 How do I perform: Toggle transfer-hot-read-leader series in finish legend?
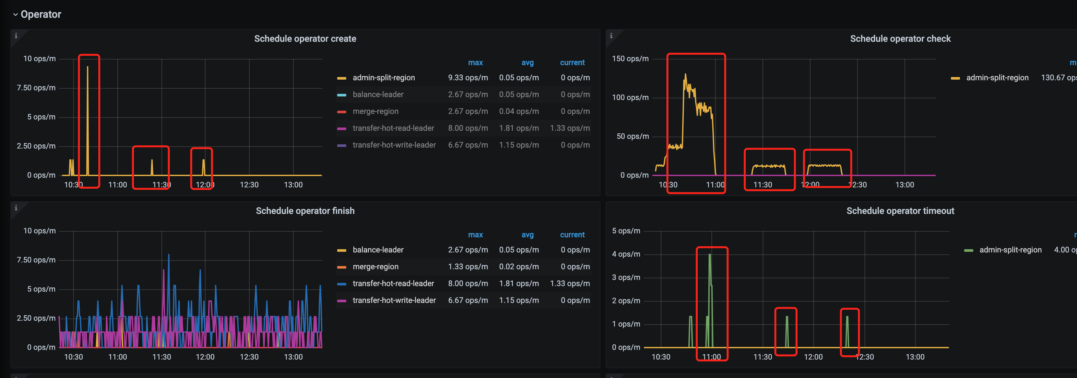point(393,284)
